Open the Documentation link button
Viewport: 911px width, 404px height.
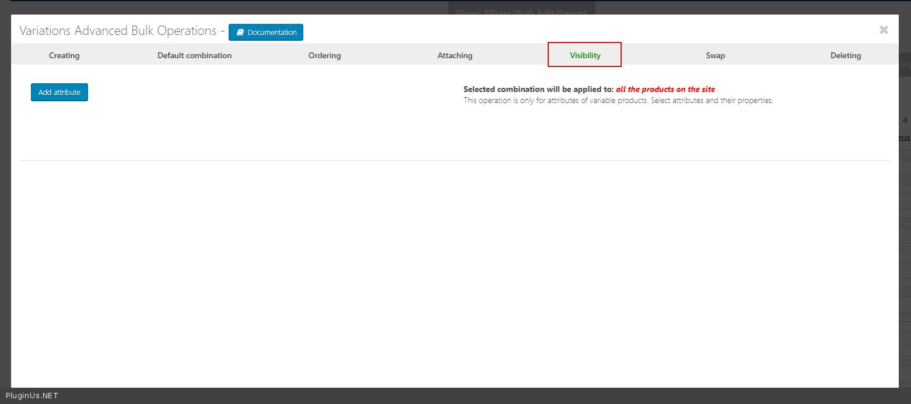(266, 32)
